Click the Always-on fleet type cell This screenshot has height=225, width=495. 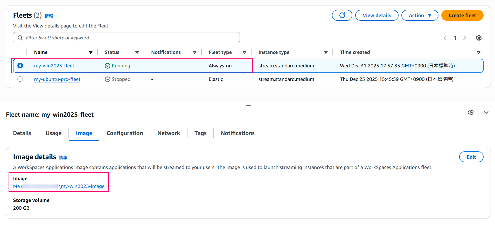pos(220,66)
